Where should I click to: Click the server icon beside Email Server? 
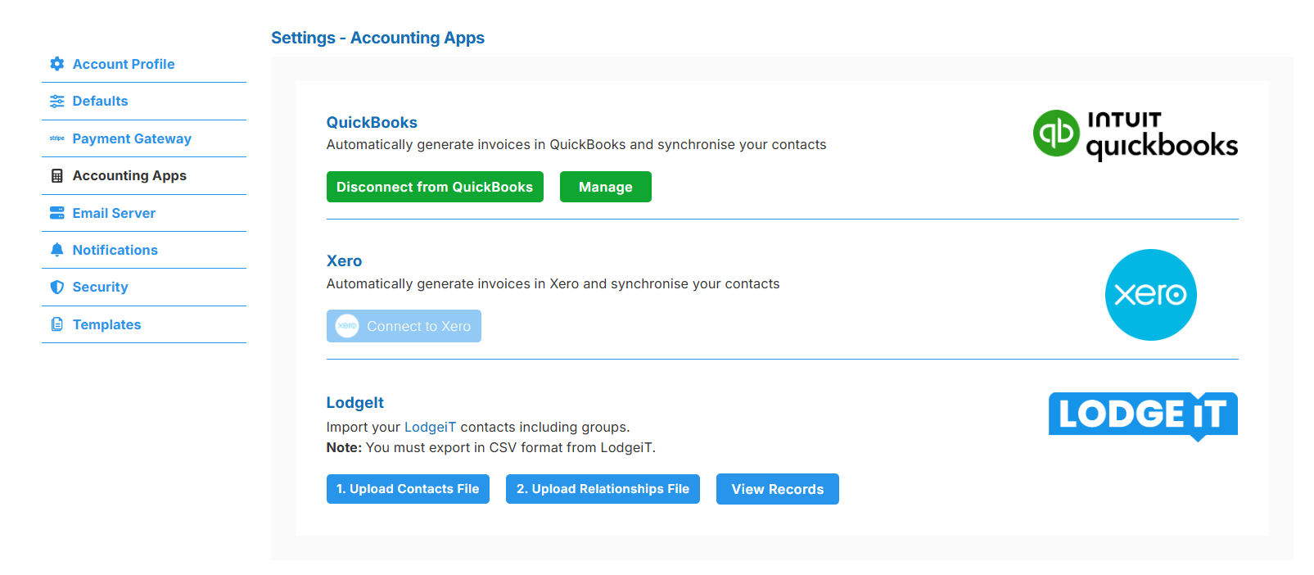[x=56, y=213]
